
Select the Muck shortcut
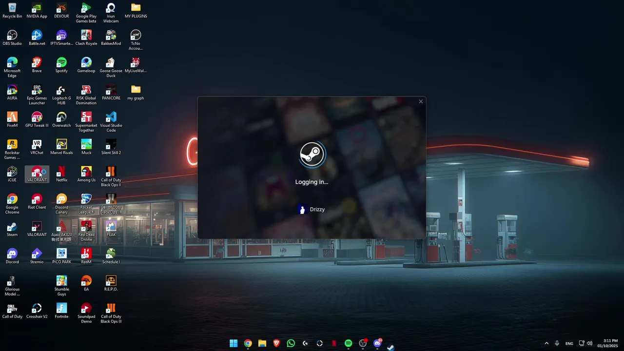86,147
